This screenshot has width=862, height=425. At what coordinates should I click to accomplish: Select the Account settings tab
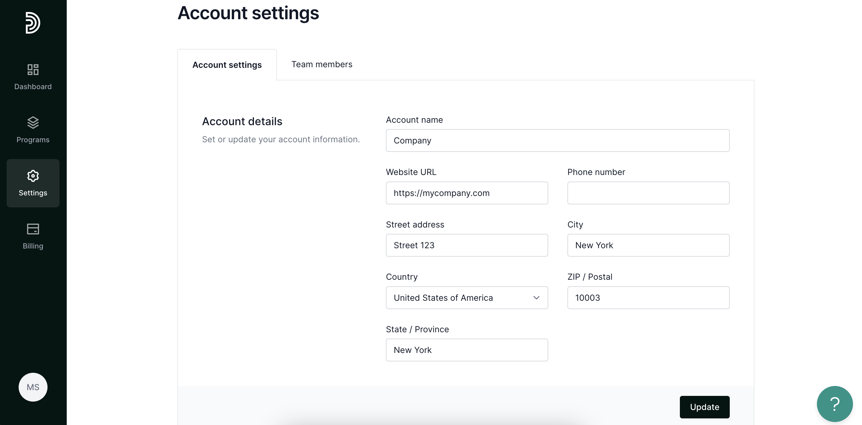tap(227, 65)
